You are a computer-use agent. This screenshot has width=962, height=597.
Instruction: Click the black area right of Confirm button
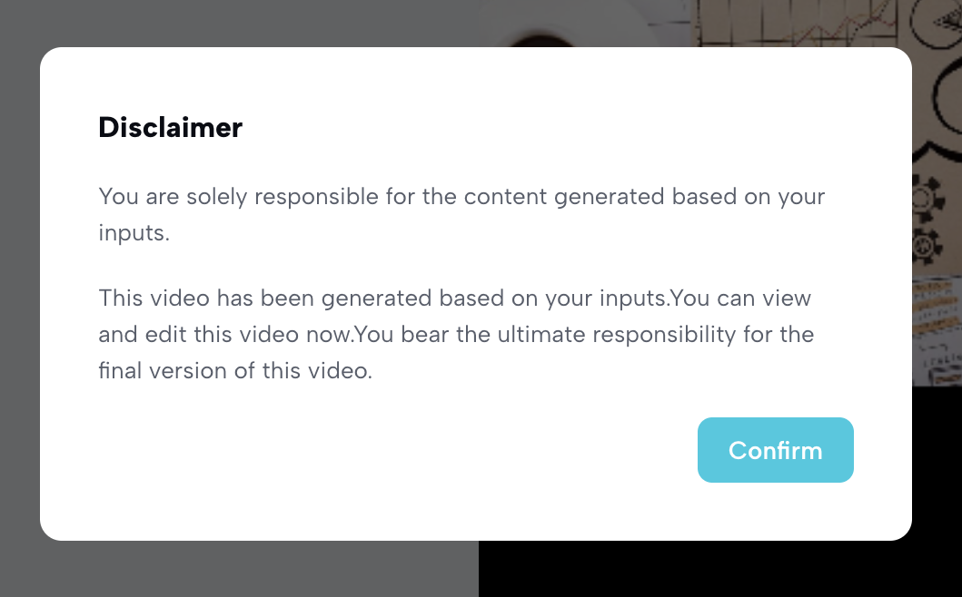tap(937, 454)
